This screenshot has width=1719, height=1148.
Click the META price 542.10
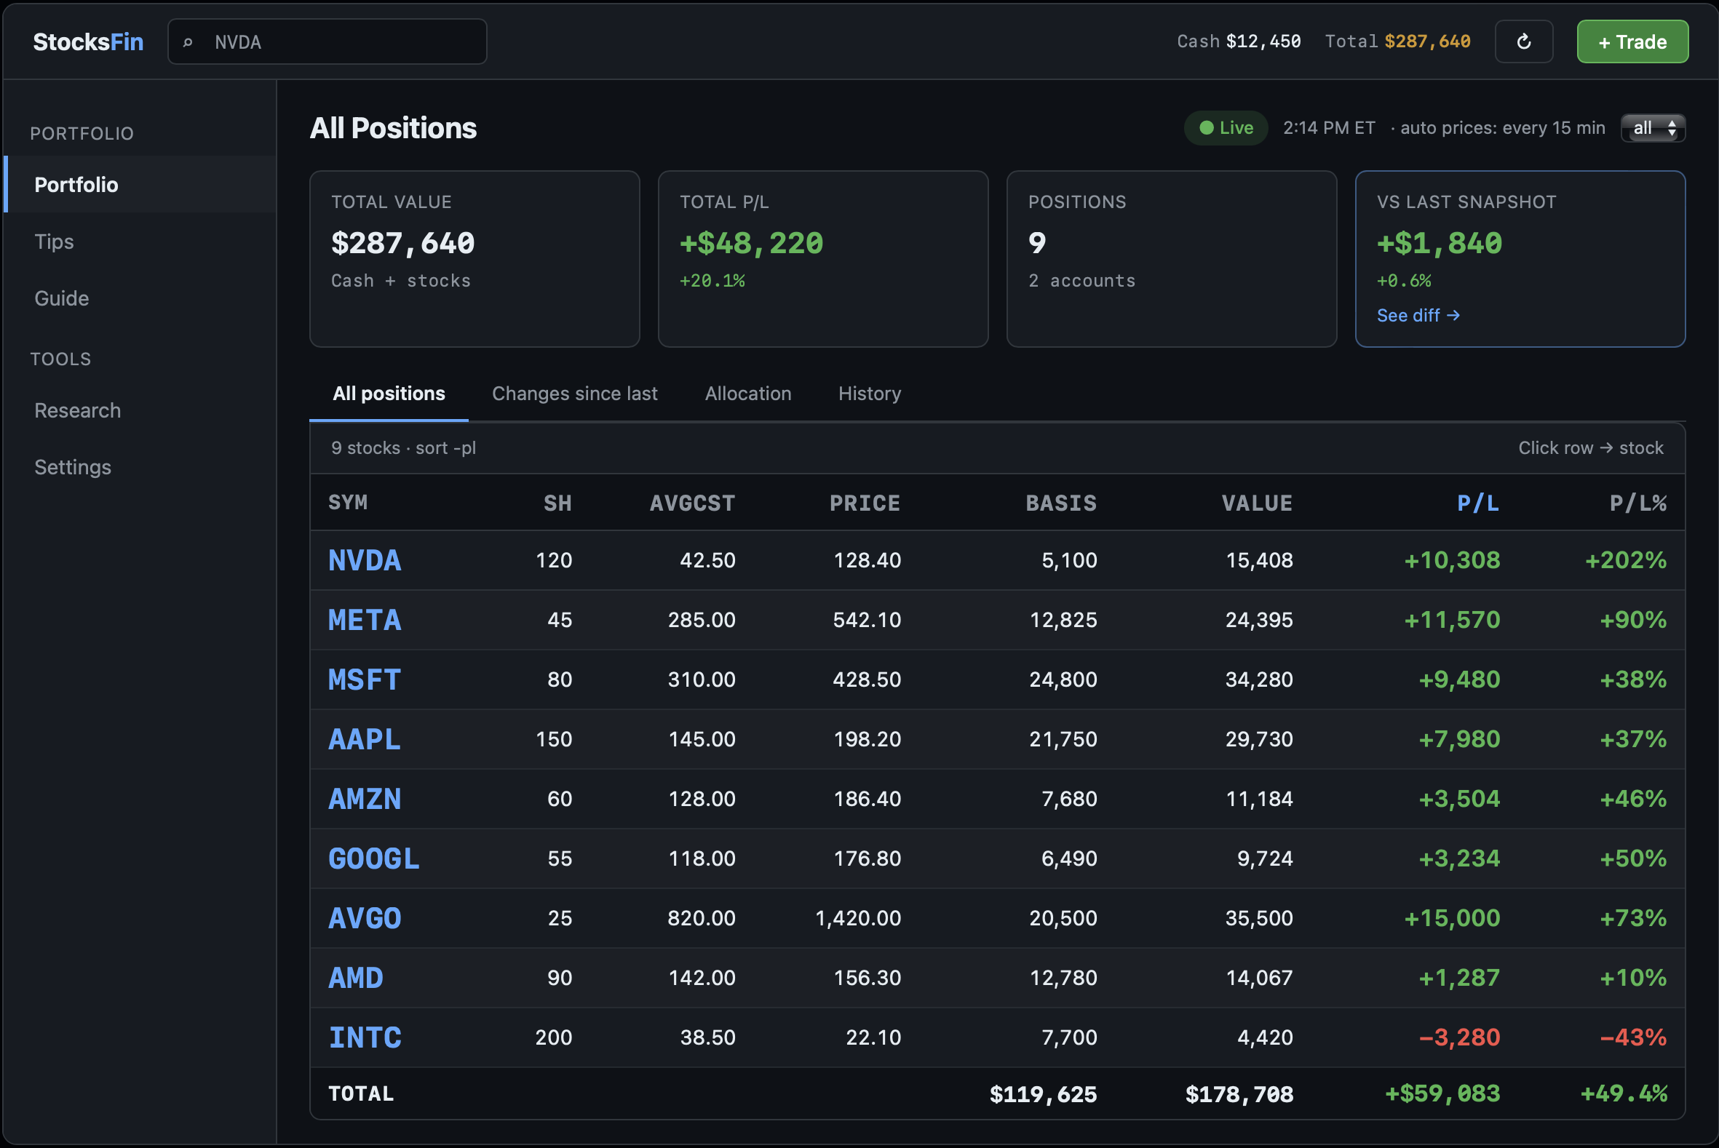867,620
